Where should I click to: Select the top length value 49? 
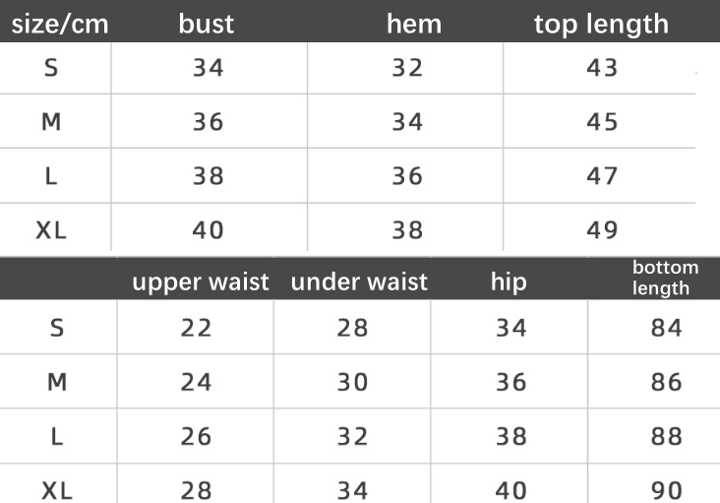[602, 230]
